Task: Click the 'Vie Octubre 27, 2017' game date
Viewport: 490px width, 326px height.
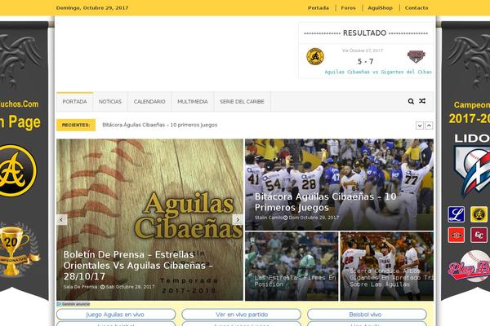Action: point(363,51)
